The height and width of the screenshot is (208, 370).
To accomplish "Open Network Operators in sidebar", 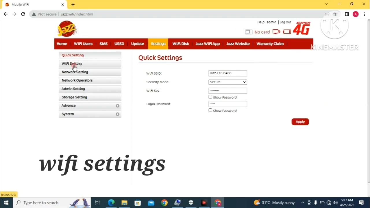I will [x=90, y=80].
